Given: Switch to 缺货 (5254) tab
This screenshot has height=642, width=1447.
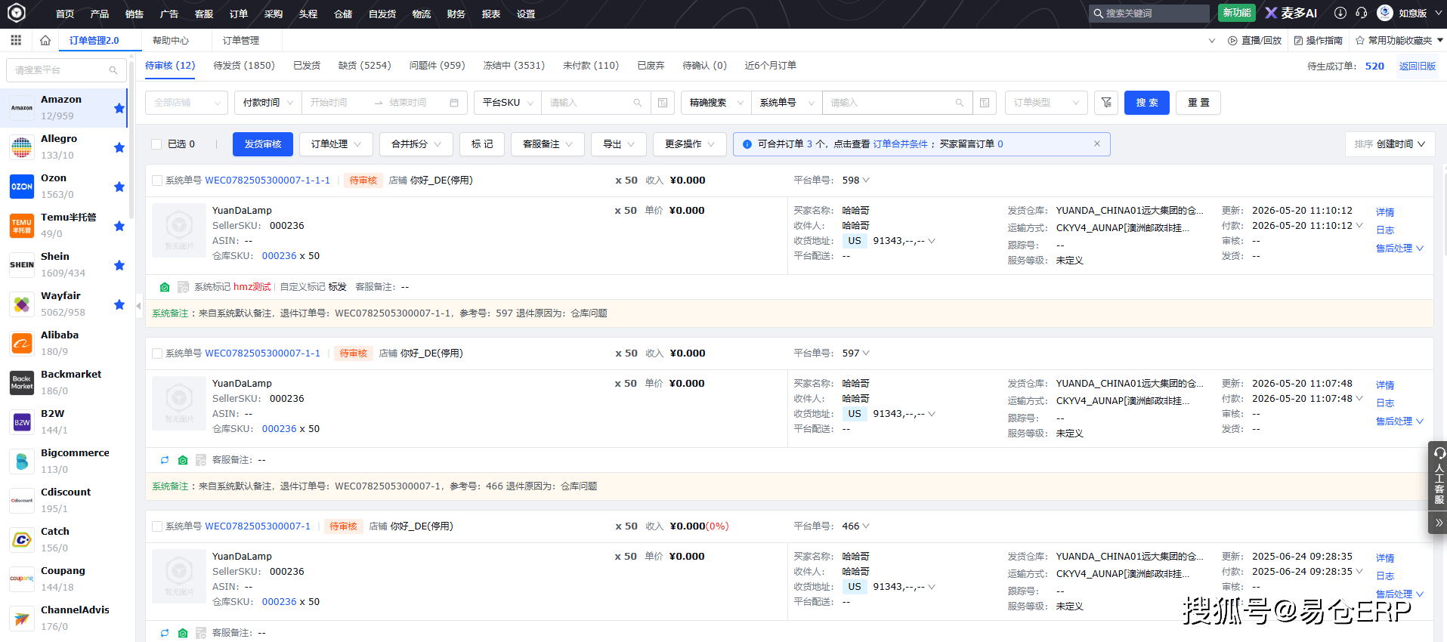Looking at the screenshot, I should click(x=365, y=66).
